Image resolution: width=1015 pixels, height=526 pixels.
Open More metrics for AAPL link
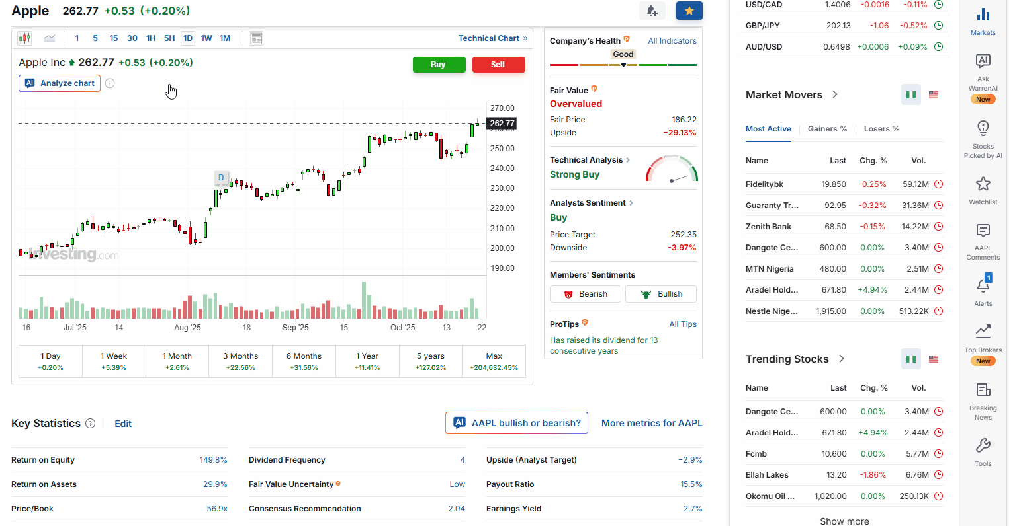click(x=651, y=423)
